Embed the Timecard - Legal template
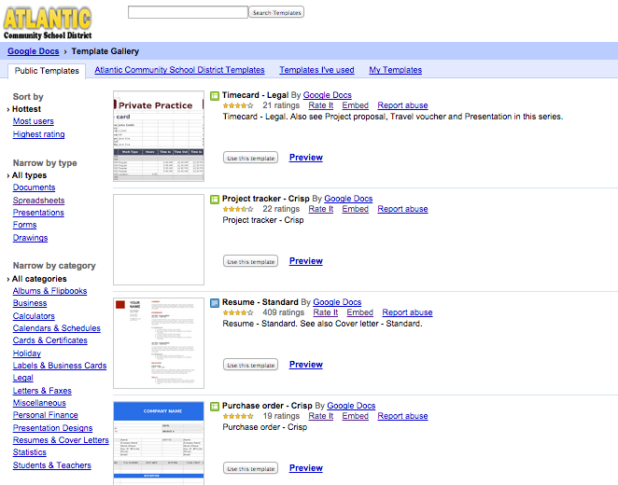The height and width of the screenshot is (485, 618). click(x=355, y=105)
